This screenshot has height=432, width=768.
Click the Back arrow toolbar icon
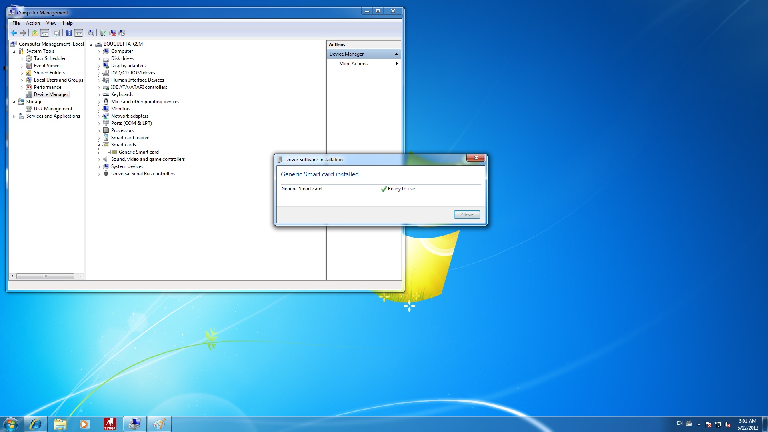coord(14,33)
